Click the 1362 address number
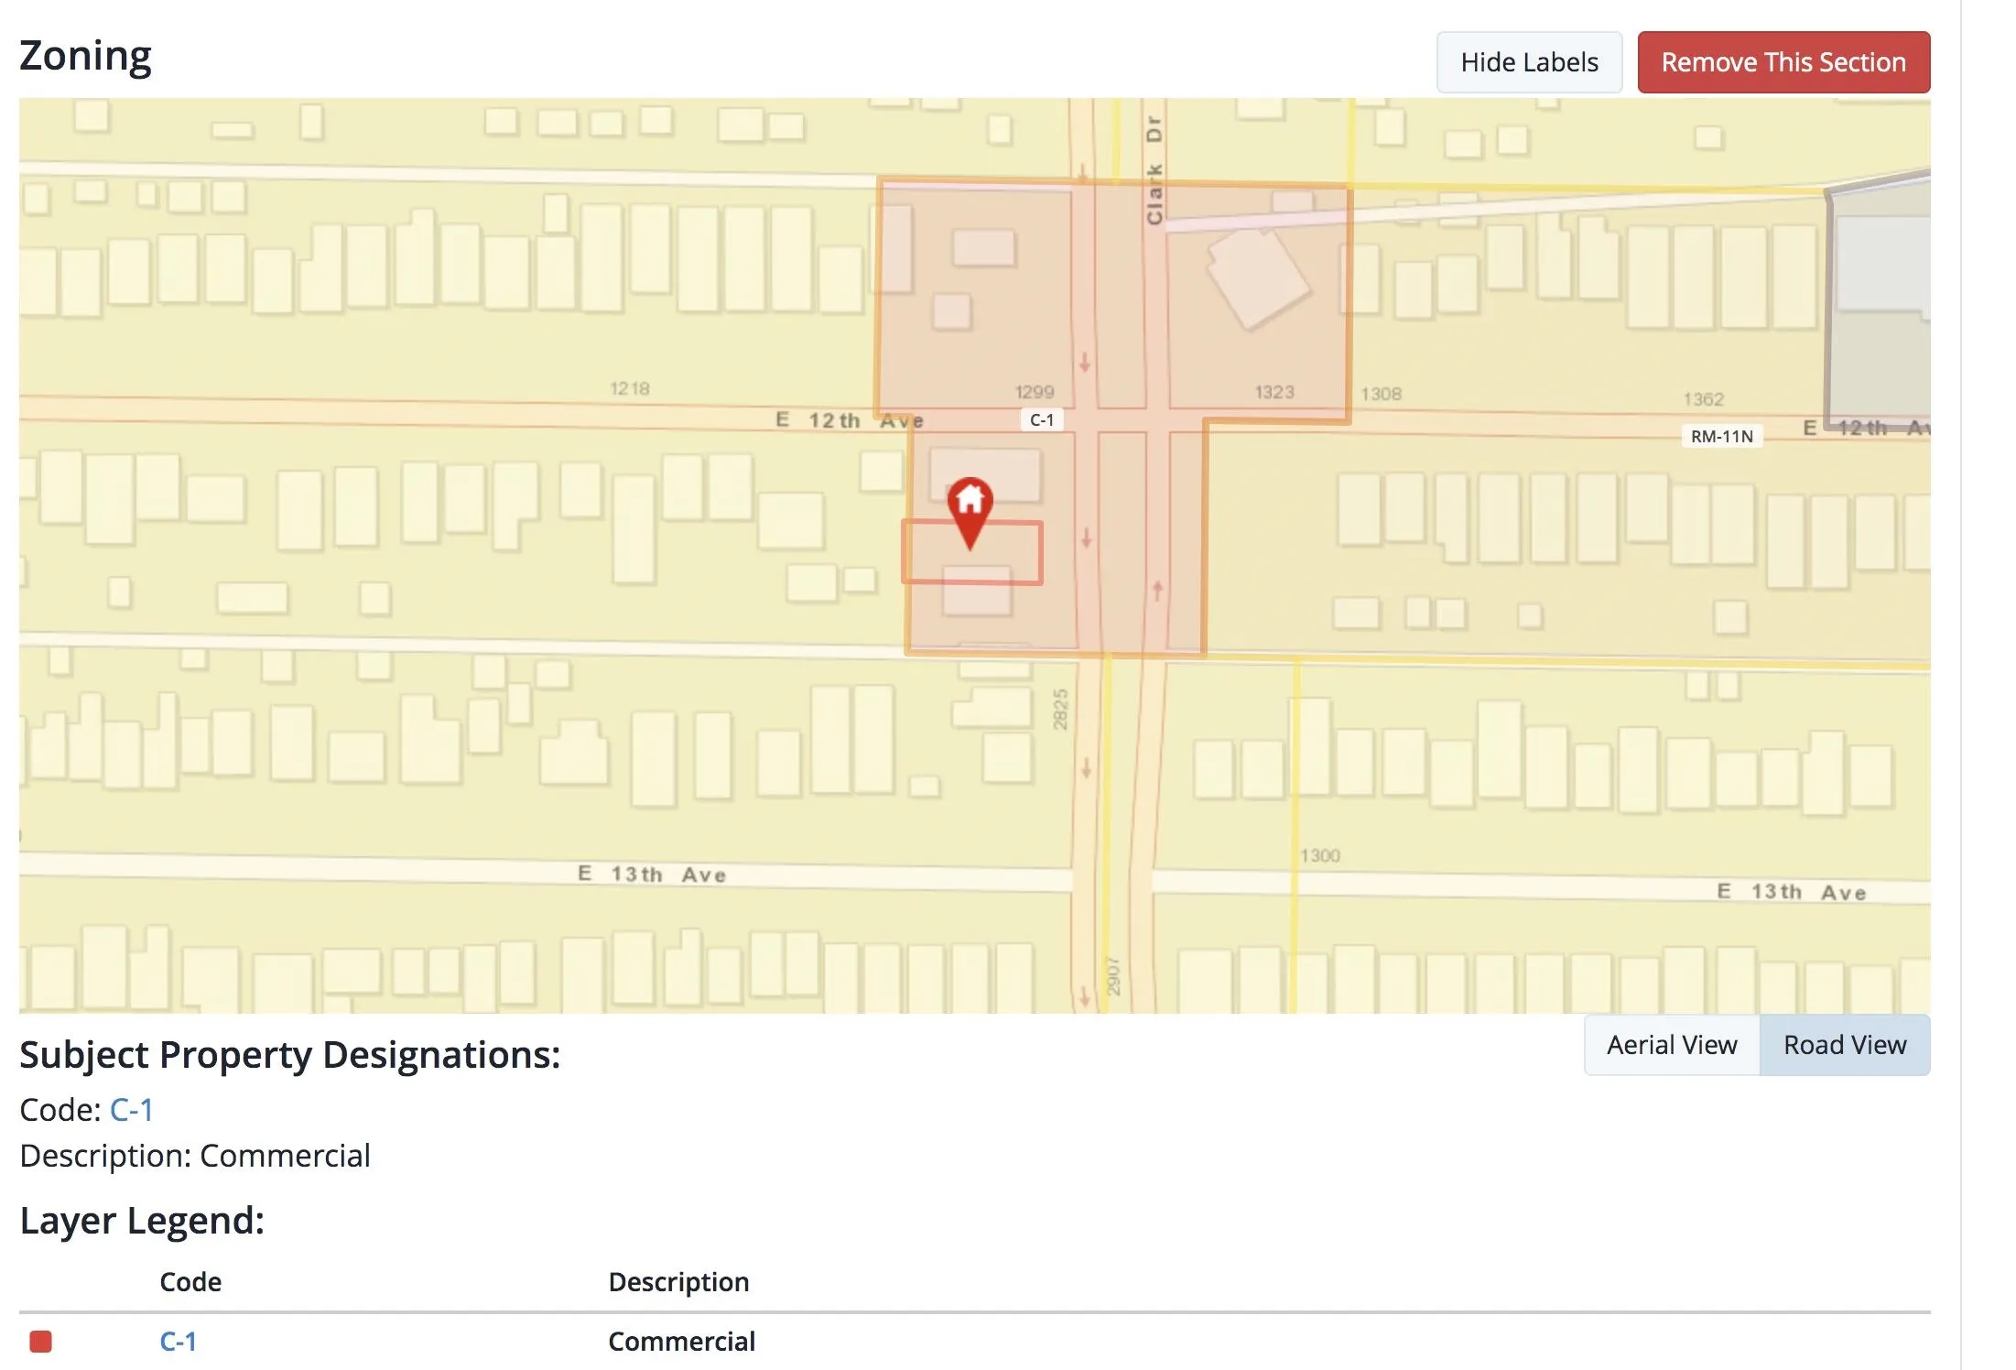2016x1370 pixels. [1702, 399]
